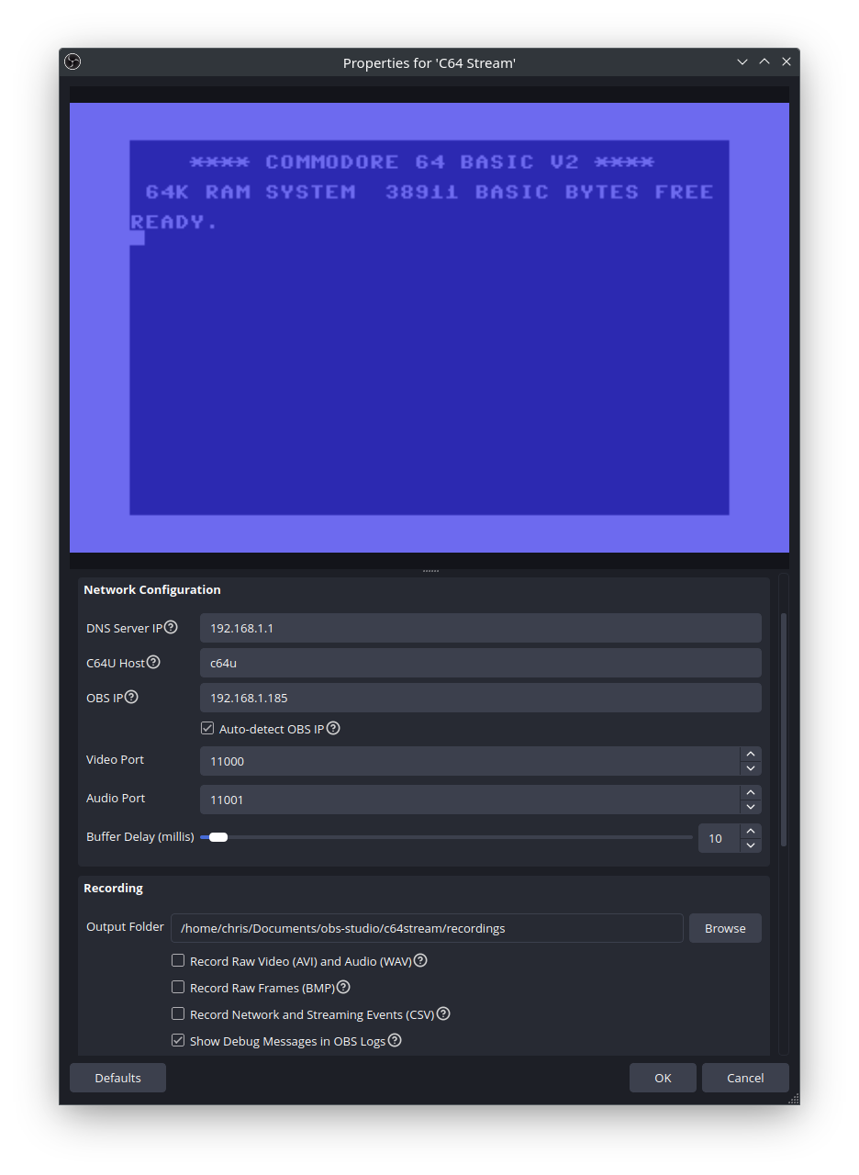Increase Buffer Delay value with up arrow
The width and height of the screenshot is (859, 1175).
click(x=751, y=831)
